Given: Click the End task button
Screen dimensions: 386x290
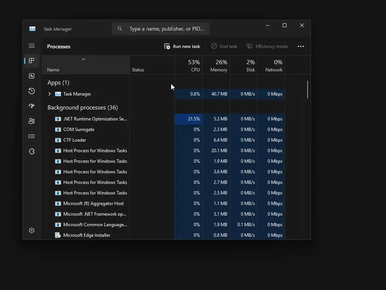Looking at the screenshot, I should point(224,46).
